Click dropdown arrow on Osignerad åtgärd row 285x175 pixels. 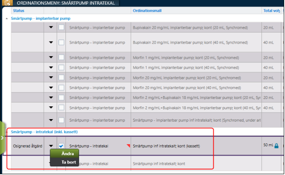coord(51,146)
